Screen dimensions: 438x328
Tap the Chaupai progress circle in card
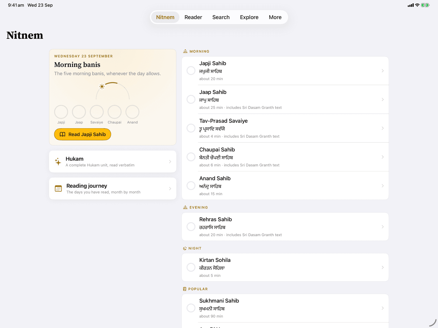pos(114,112)
